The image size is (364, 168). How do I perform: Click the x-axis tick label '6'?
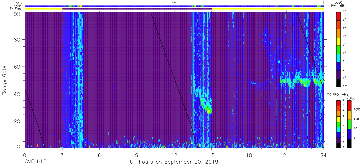[99, 155]
